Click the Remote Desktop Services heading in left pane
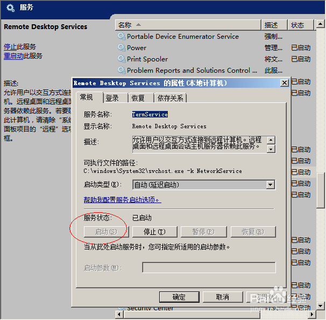Screen dimensions: 326x320 tap(46, 26)
